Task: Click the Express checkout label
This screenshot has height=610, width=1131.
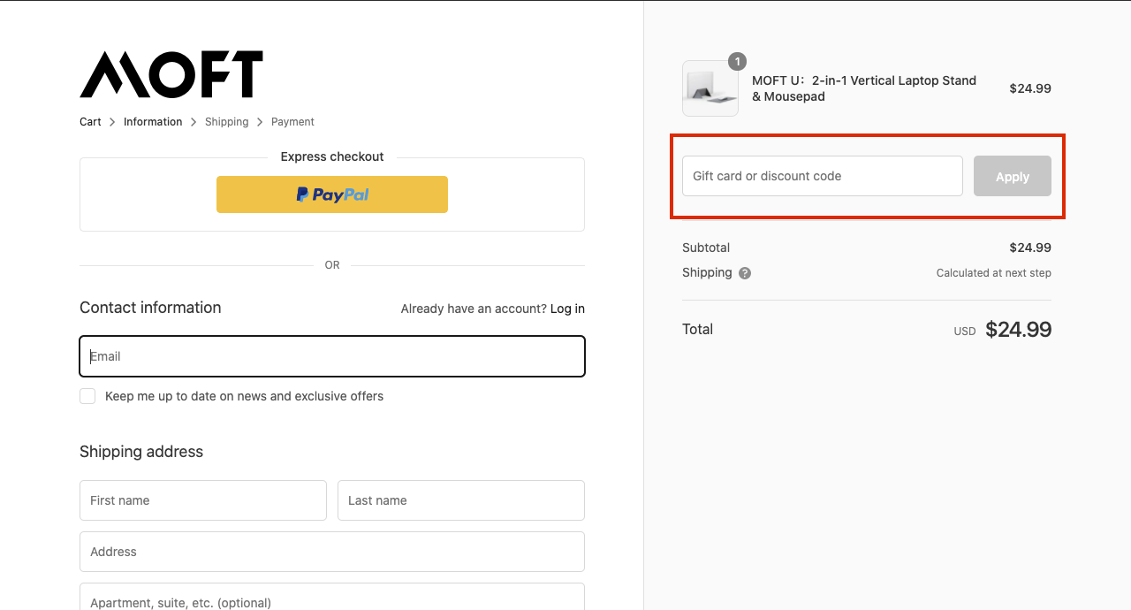Action: (332, 156)
